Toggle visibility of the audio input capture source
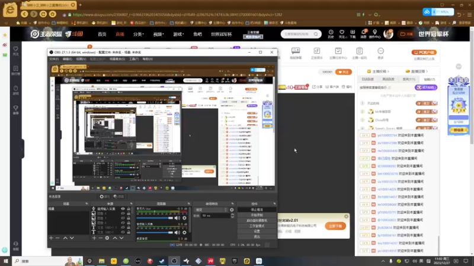 (123, 209)
